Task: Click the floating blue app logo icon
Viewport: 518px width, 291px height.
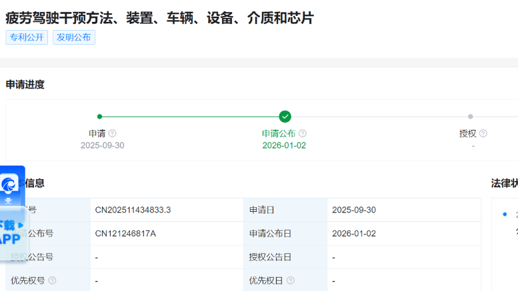Action: (11, 183)
